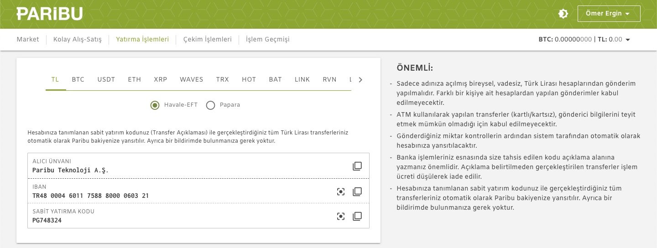Select the Papara radio option
This screenshot has width=657, height=248.
click(x=210, y=105)
